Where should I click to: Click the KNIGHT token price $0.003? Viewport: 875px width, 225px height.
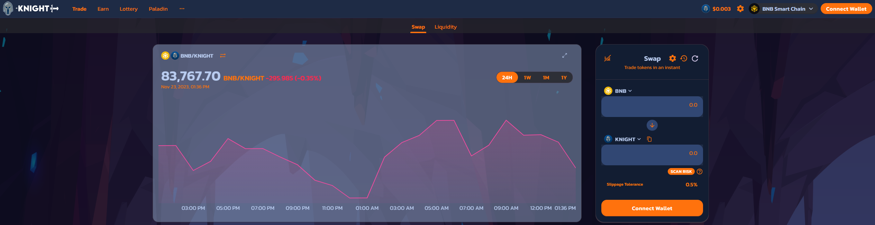pyautogui.click(x=721, y=9)
